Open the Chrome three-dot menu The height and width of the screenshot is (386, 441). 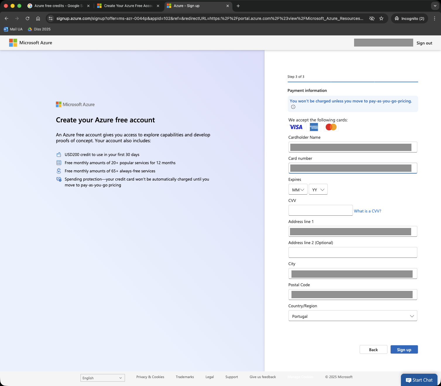(435, 18)
